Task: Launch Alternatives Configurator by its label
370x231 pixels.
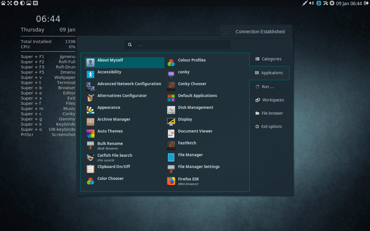Action: click(122, 96)
